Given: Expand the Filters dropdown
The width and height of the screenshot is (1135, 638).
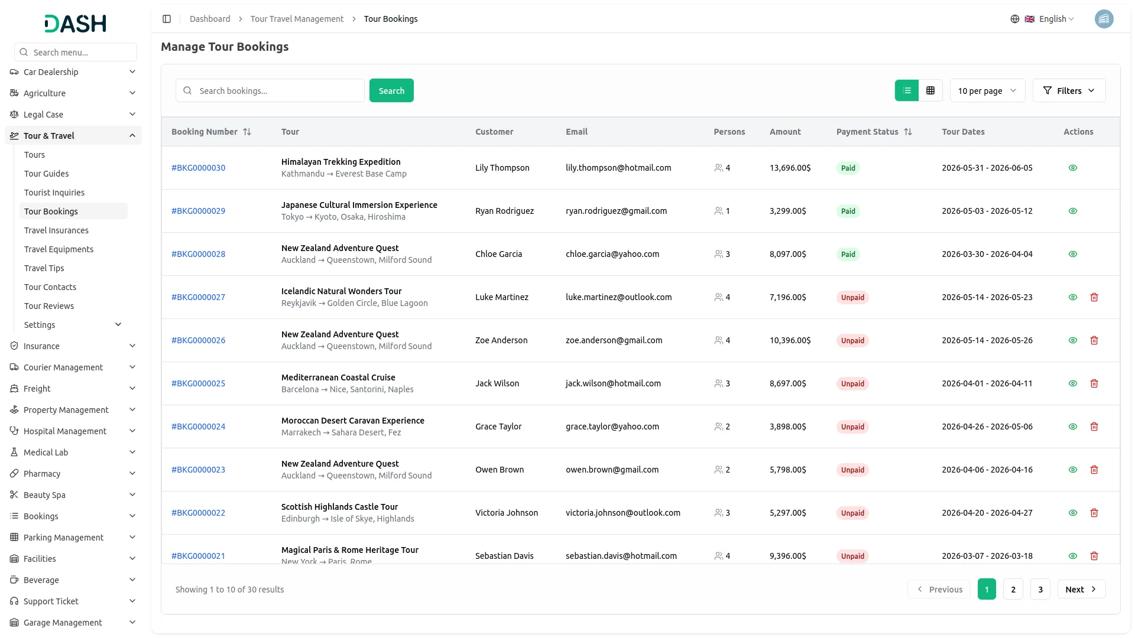Looking at the screenshot, I should pos(1069,90).
